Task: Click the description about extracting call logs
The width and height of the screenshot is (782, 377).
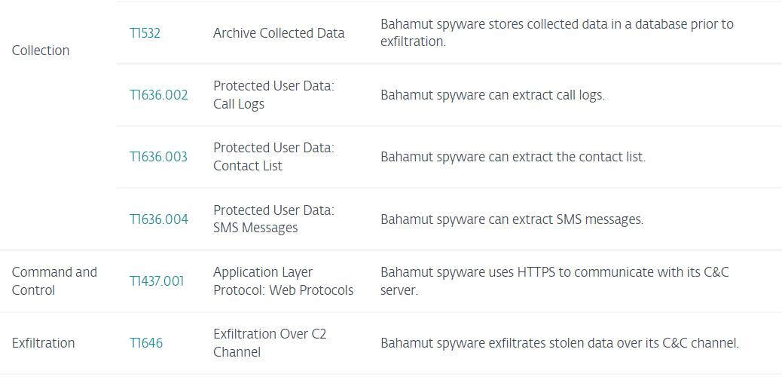Action: coord(492,95)
